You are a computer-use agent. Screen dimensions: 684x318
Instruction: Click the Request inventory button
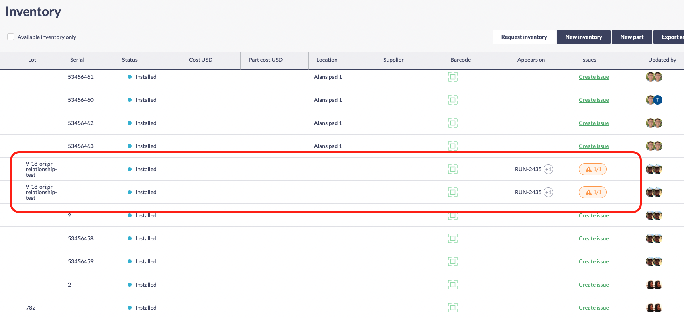click(524, 37)
